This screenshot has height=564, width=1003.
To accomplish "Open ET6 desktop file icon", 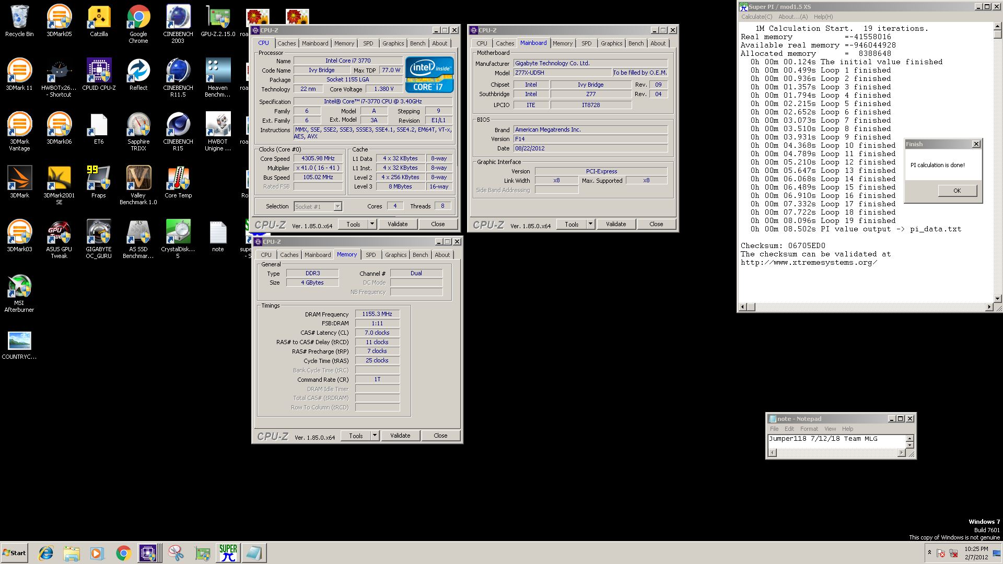I will pos(99,128).
